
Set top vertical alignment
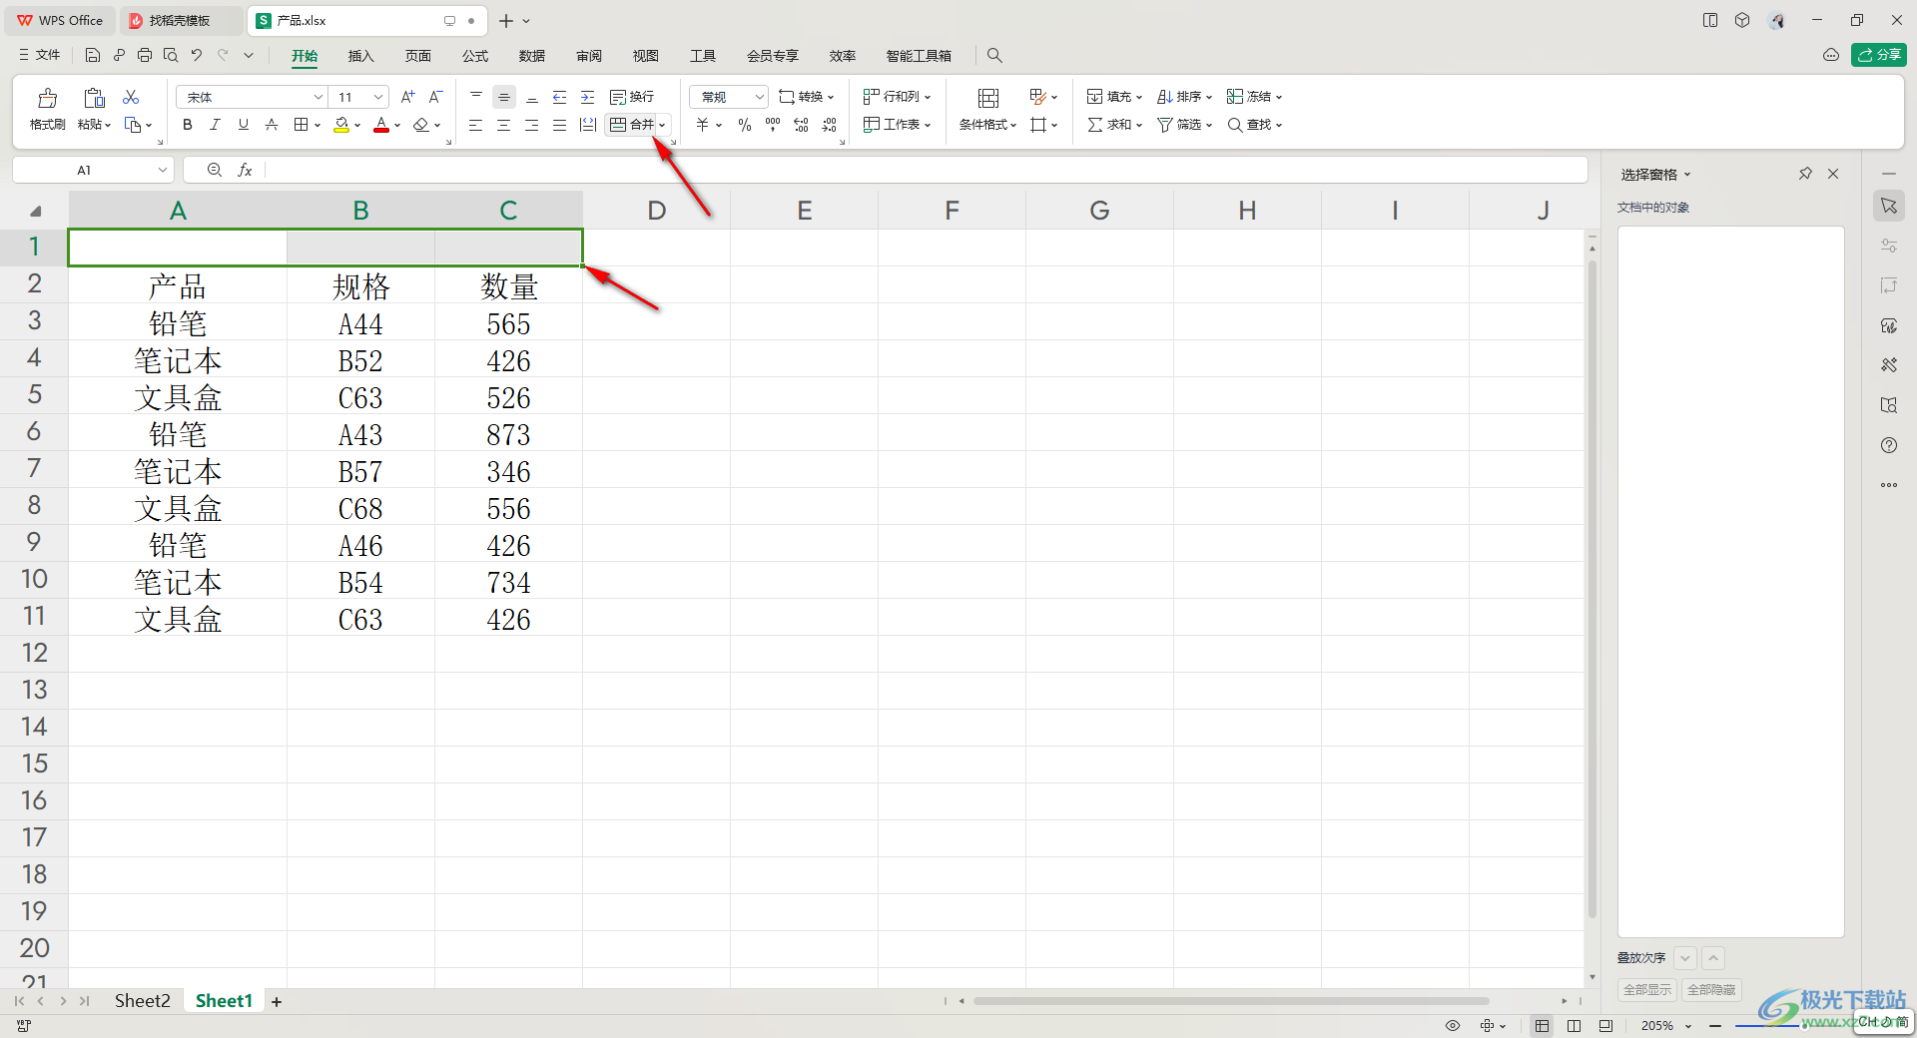click(476, 97)
